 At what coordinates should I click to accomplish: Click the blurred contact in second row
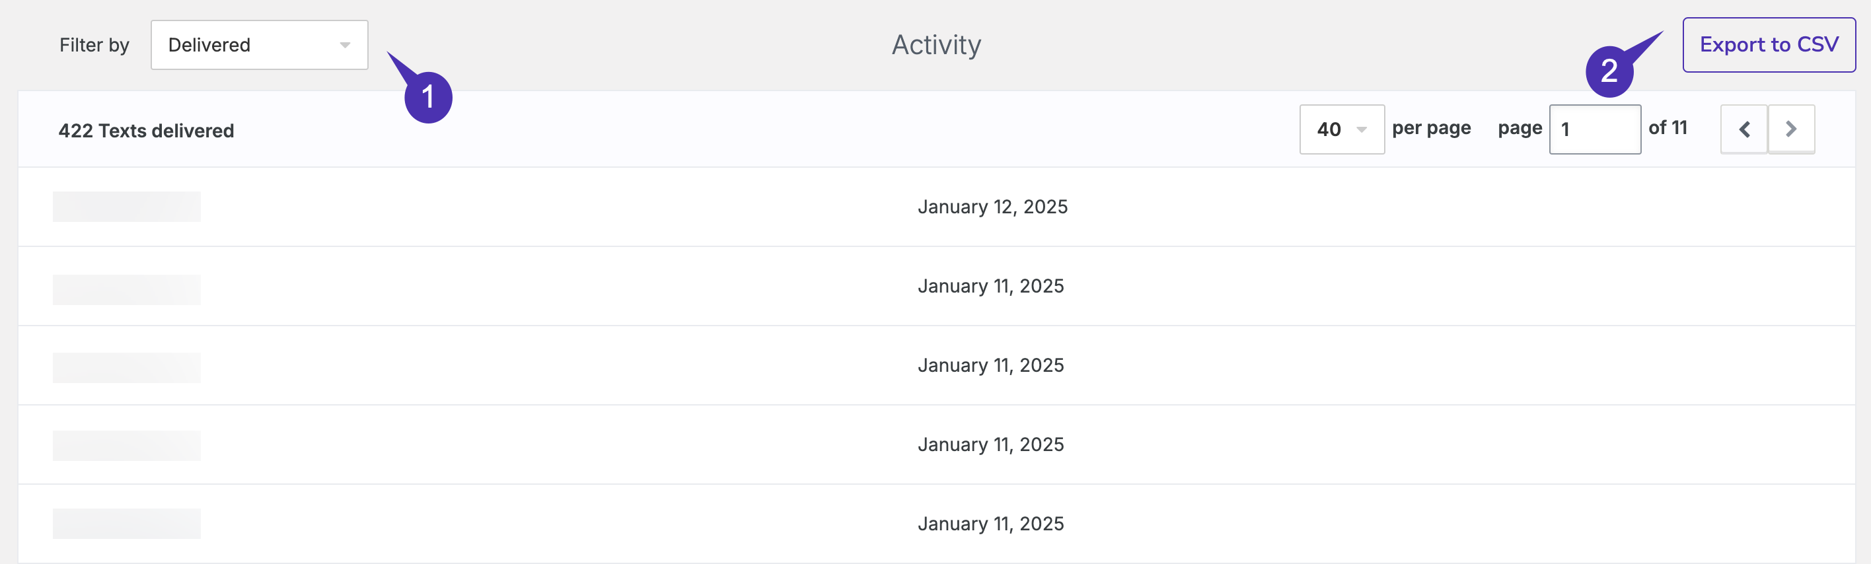[126, 290]
